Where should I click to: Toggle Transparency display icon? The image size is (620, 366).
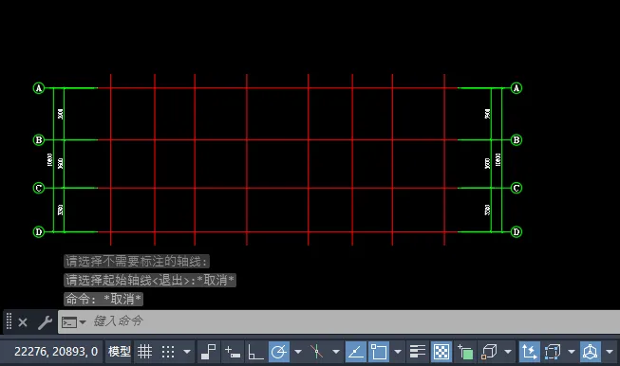tap(441, 352)
